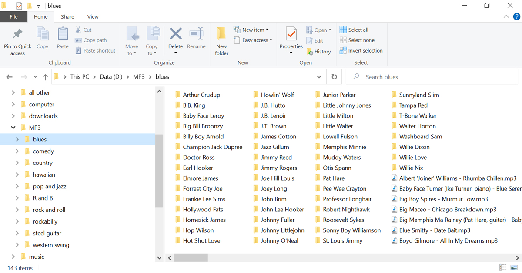The height and width of the screenshot is (273, 522).
Task: Collapse the MP3 tree node
Action: (13, 128)
